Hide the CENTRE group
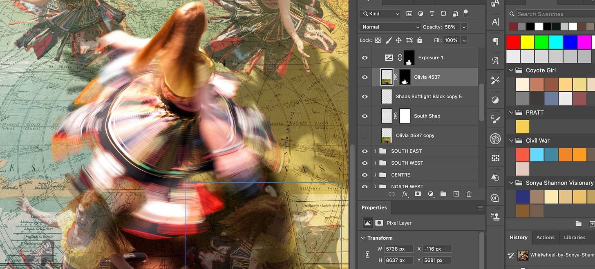 [x=365, y=175]
